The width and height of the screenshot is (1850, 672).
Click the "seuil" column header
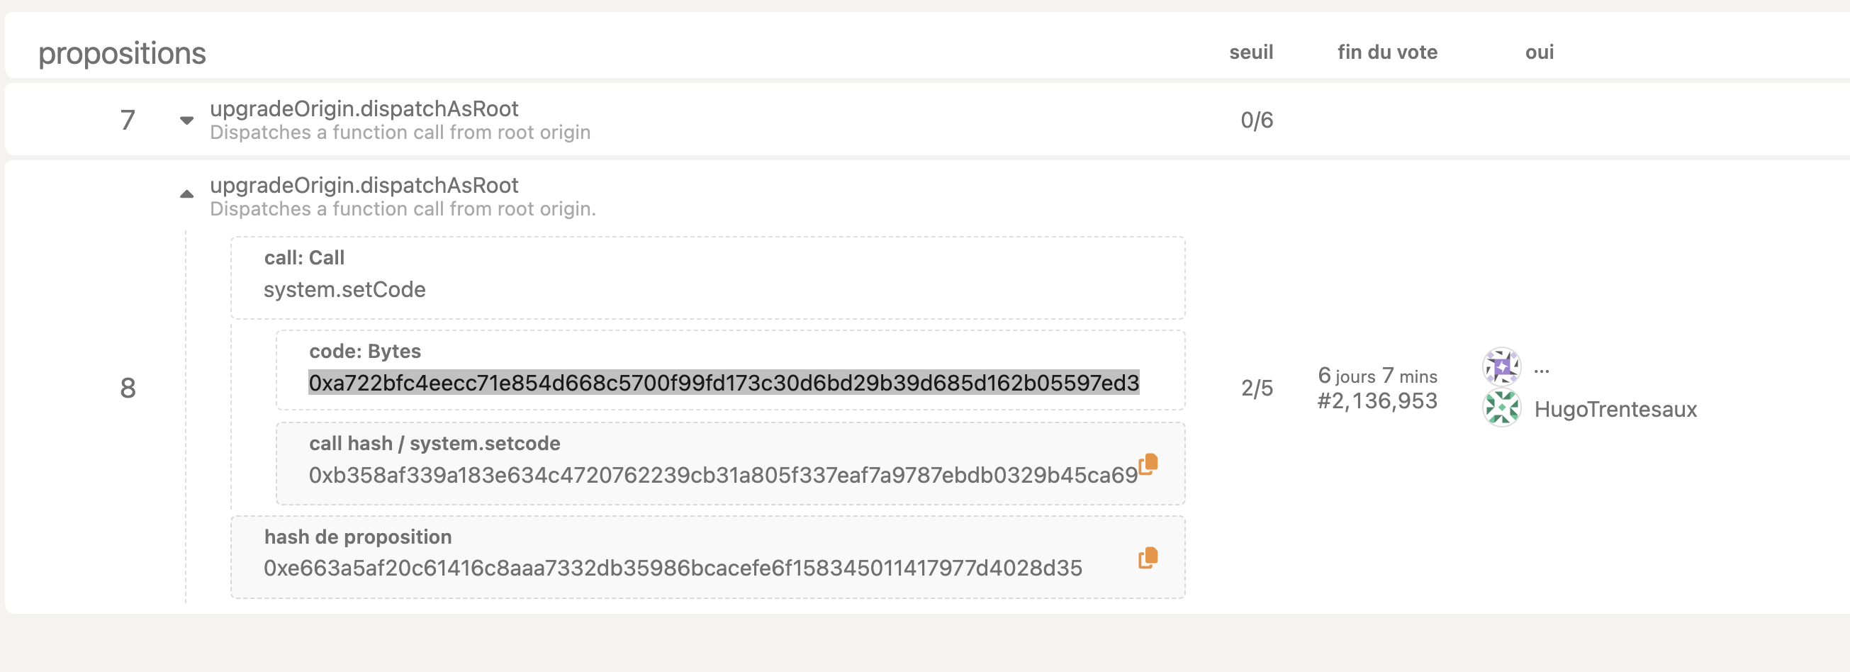click(1250, 52)
